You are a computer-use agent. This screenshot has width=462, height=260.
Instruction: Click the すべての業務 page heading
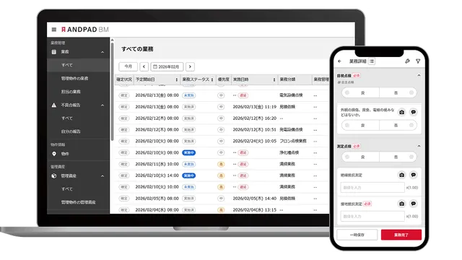pyautogui.click(x=137, y=49)
